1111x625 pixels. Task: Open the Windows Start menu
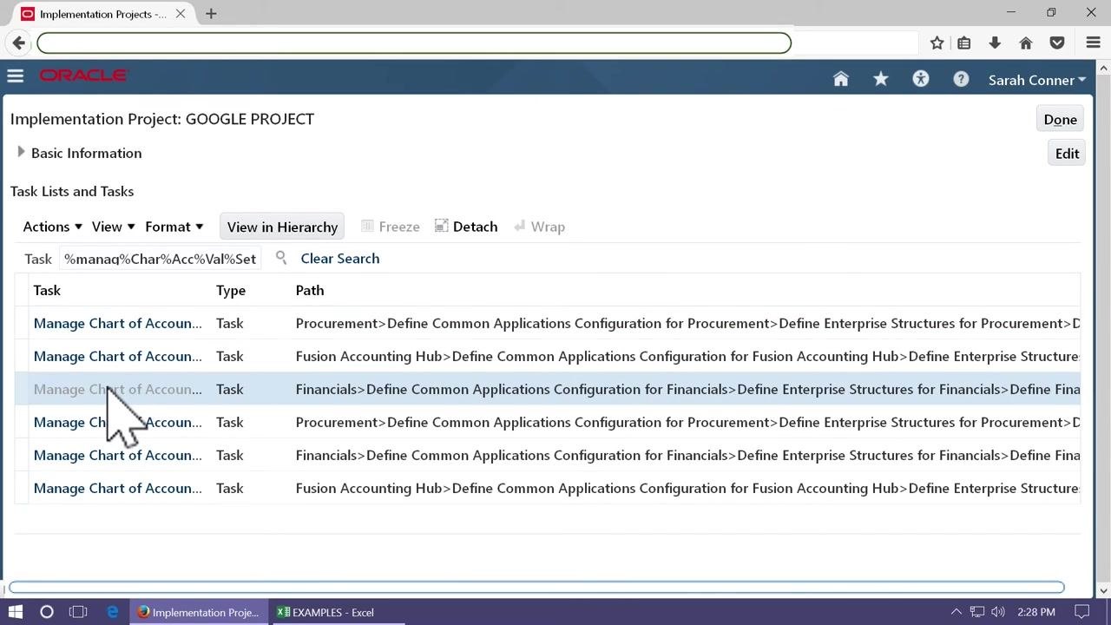[x=16, y=612]
